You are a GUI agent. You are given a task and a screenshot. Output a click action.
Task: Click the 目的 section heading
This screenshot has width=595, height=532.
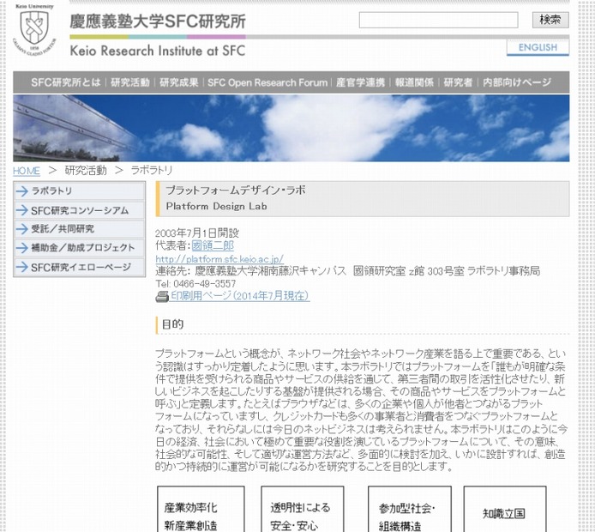click(172, 324)
